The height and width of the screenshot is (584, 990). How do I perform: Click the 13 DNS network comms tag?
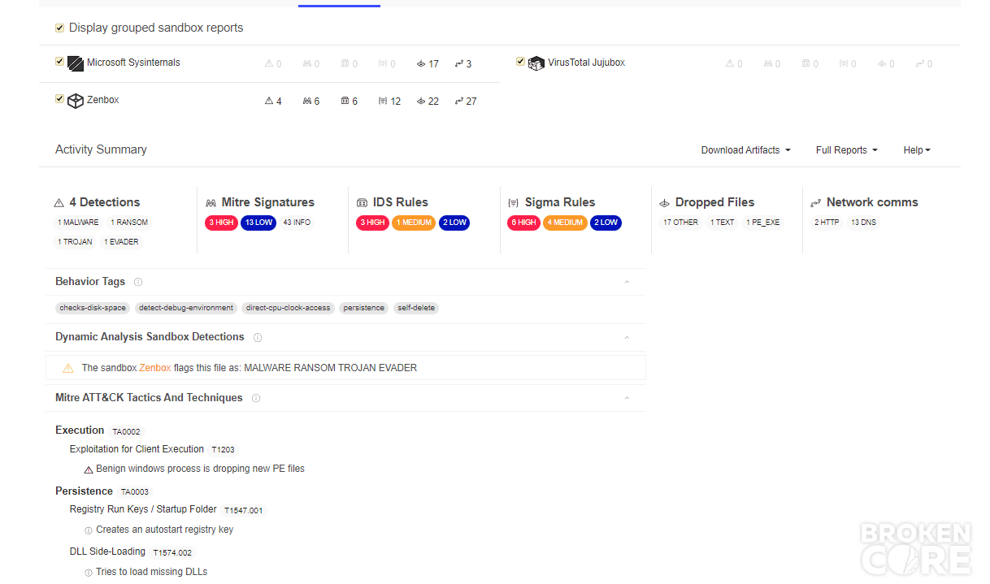click(x=863, y=223)
